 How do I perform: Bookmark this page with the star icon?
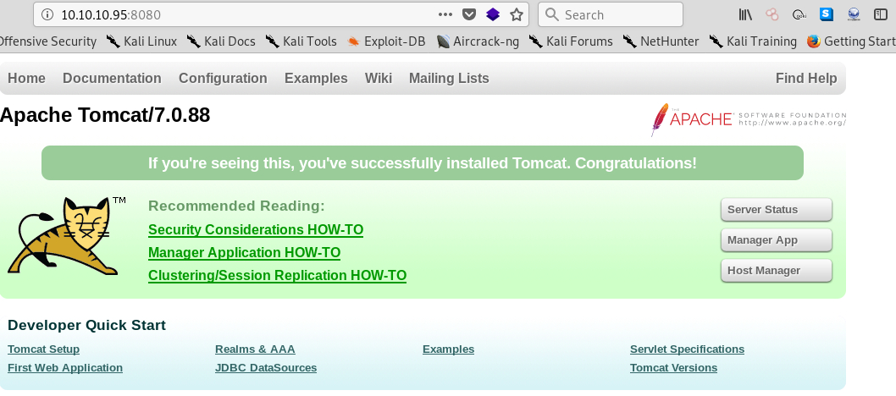517,15
